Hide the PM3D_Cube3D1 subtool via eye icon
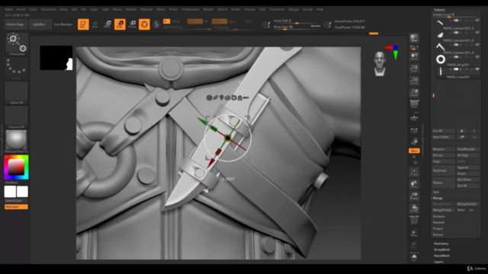Screen dimensions: 488x274 coord(477,69)
